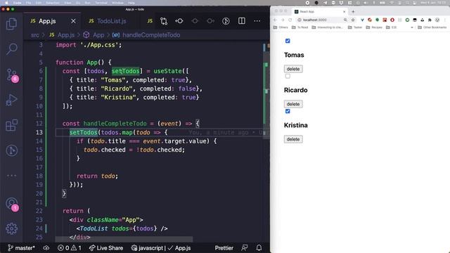Open the Tasker bookmarks folder
The image size is (450, 253).
tap(355, 27)
